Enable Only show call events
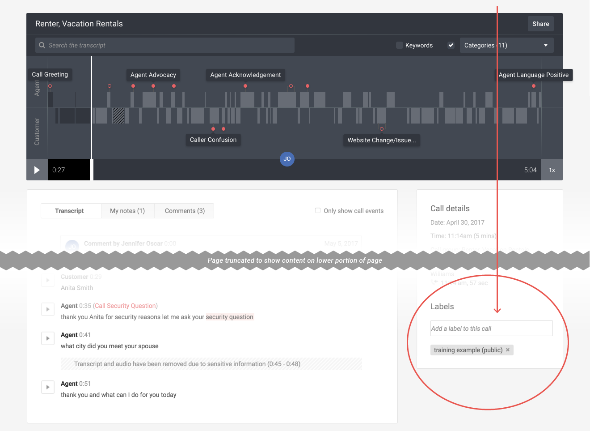The image size is (590, 431). [318, 210]
